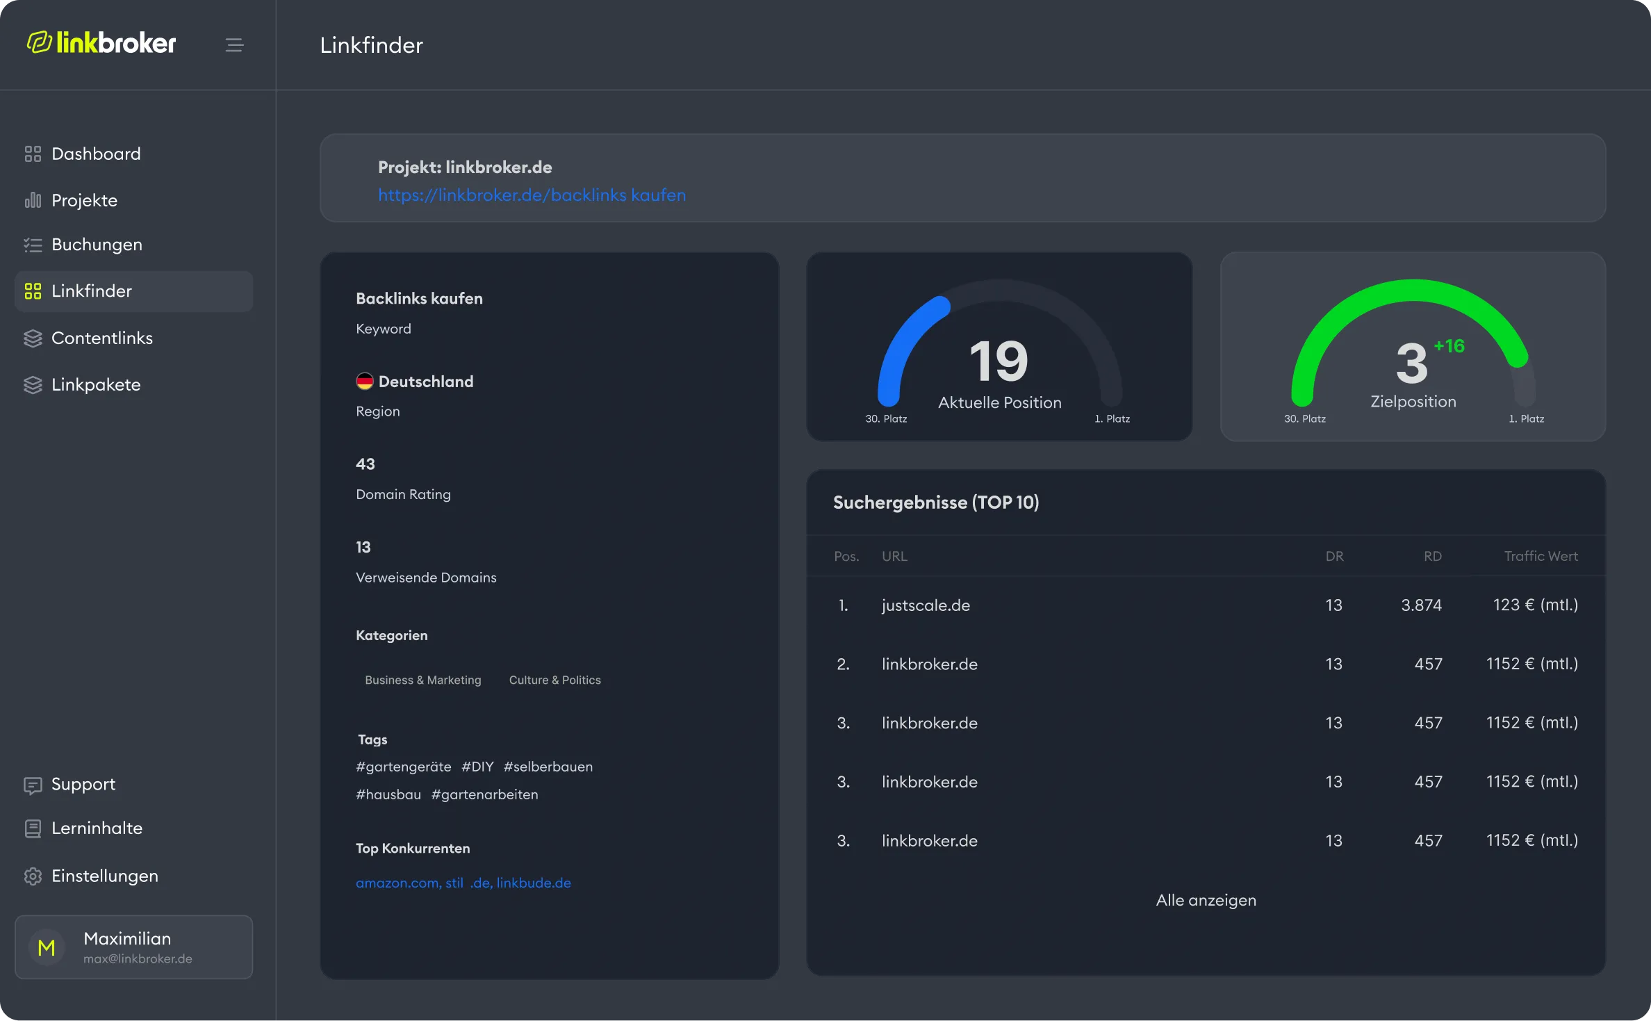Click the Lerninhalte book icon
The image size is (1651, 1021).
(33, 828)
